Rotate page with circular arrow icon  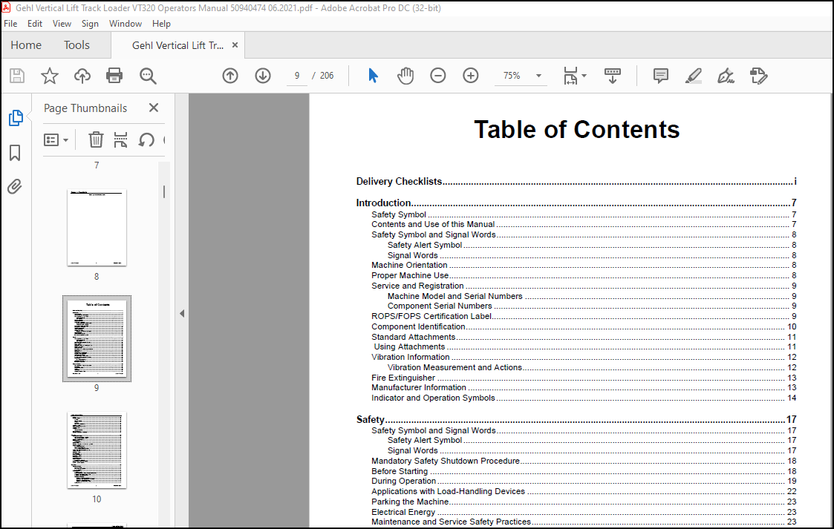pyautogui.click(x=146, y=139)
